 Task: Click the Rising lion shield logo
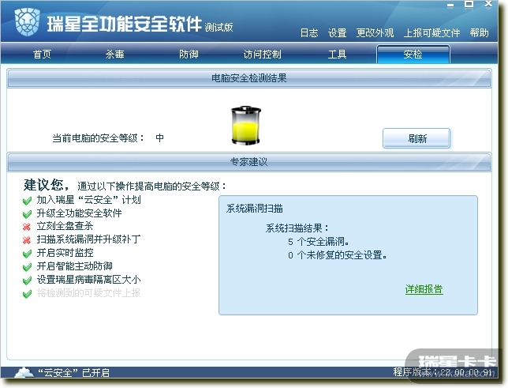point(27,22)
